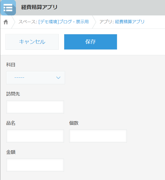Screen dimensions: 165x180
Task: Open the 経費精算アプリ breadcrumb link
Action: (130, 22)
